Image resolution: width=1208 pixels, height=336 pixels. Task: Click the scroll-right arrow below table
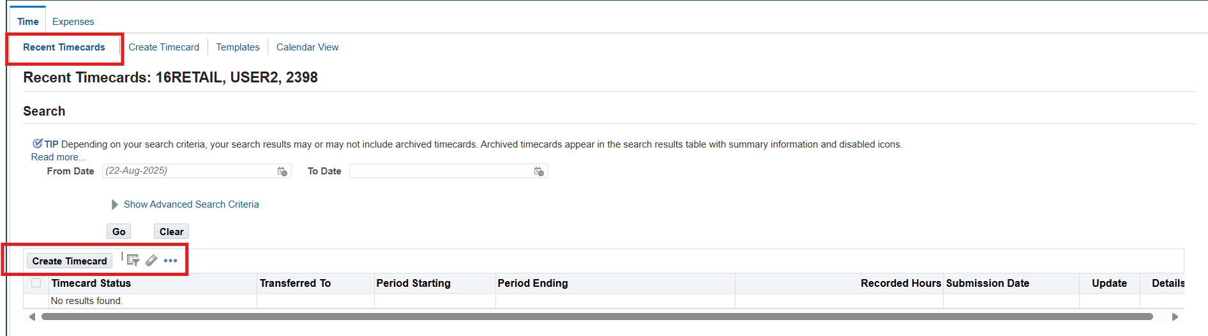tap(1175, 317)
